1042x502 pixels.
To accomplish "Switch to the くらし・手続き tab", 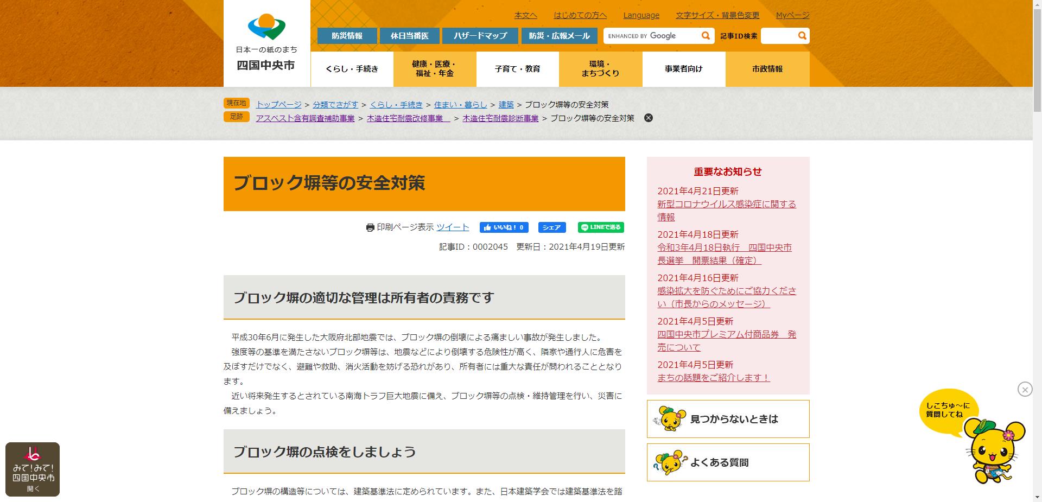I will (352, 69).
